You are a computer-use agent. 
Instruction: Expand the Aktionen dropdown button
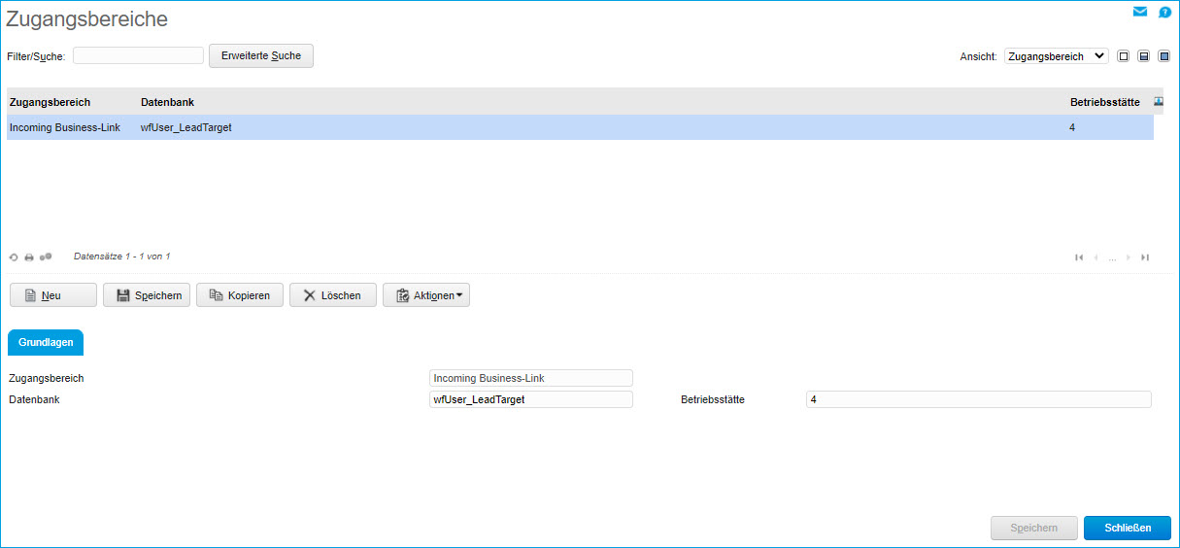(x=426, y=295)
